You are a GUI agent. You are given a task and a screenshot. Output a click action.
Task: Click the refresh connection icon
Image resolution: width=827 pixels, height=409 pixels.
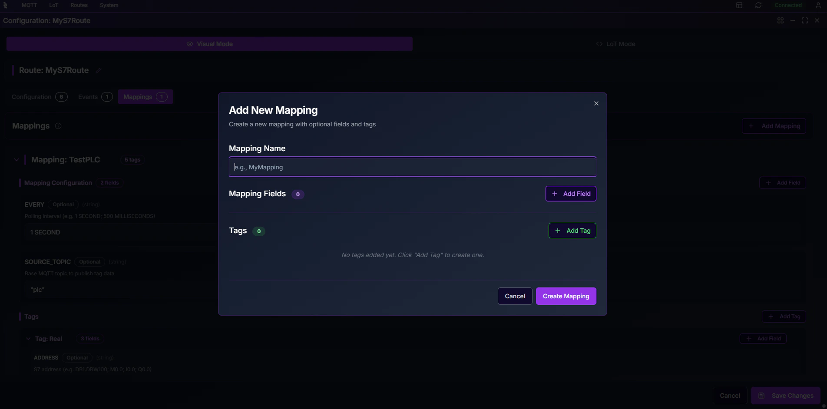(758, 5)
